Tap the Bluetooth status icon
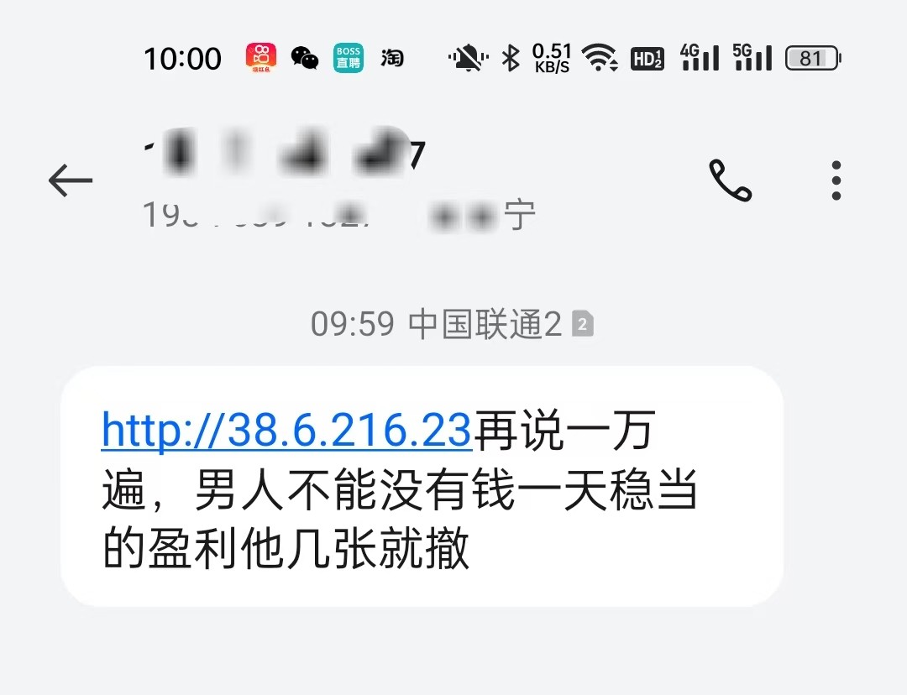The image size is (907, 695). 511,59
